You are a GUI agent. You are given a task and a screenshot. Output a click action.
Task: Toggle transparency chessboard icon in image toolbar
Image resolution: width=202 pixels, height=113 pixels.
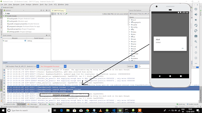[x=53, y=14]
